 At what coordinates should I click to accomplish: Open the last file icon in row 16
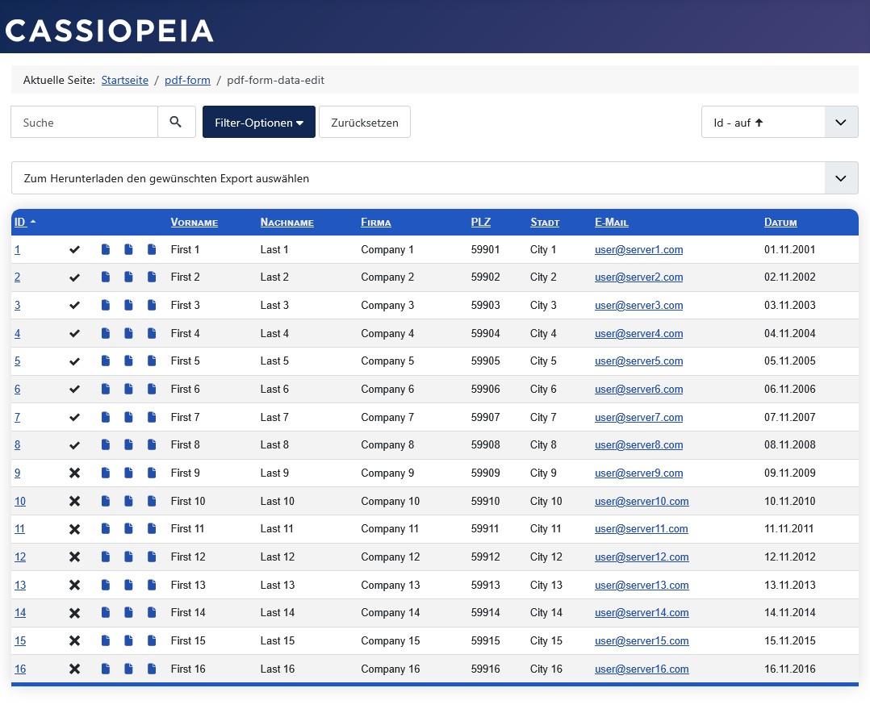[x=152, y=669]
